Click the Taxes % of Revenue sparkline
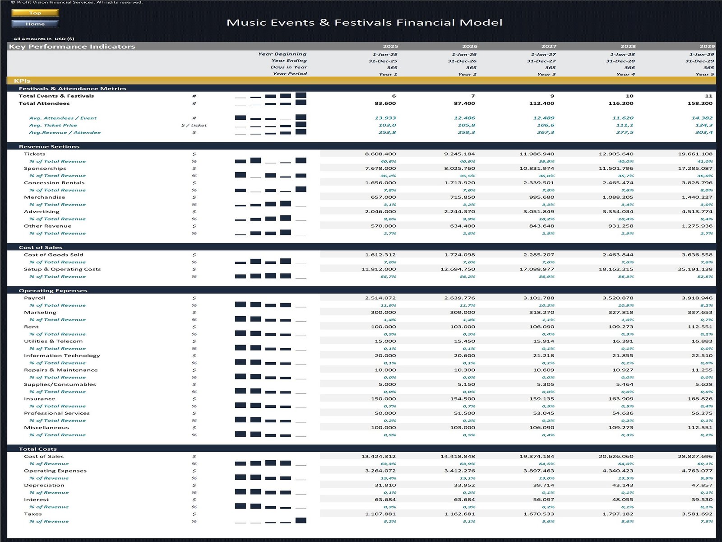Viewport: 722px width, 542px height. 270,521
